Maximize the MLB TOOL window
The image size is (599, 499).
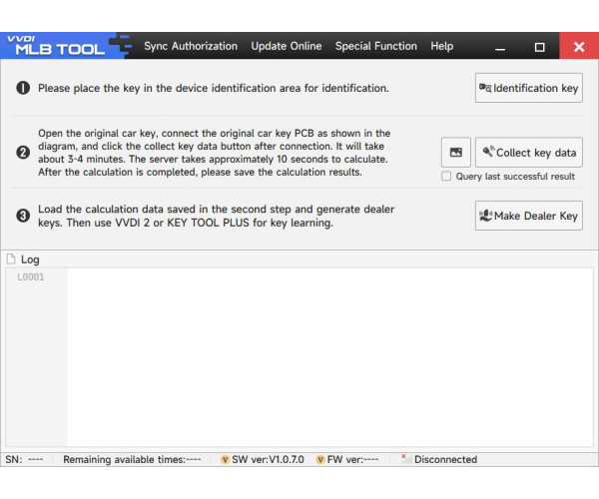[539, 47]
